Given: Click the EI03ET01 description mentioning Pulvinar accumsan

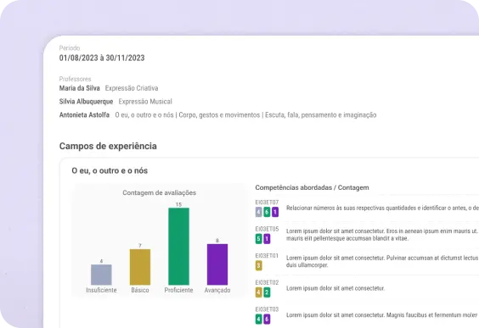Looking at the screenshot, I should coord(382,262).
